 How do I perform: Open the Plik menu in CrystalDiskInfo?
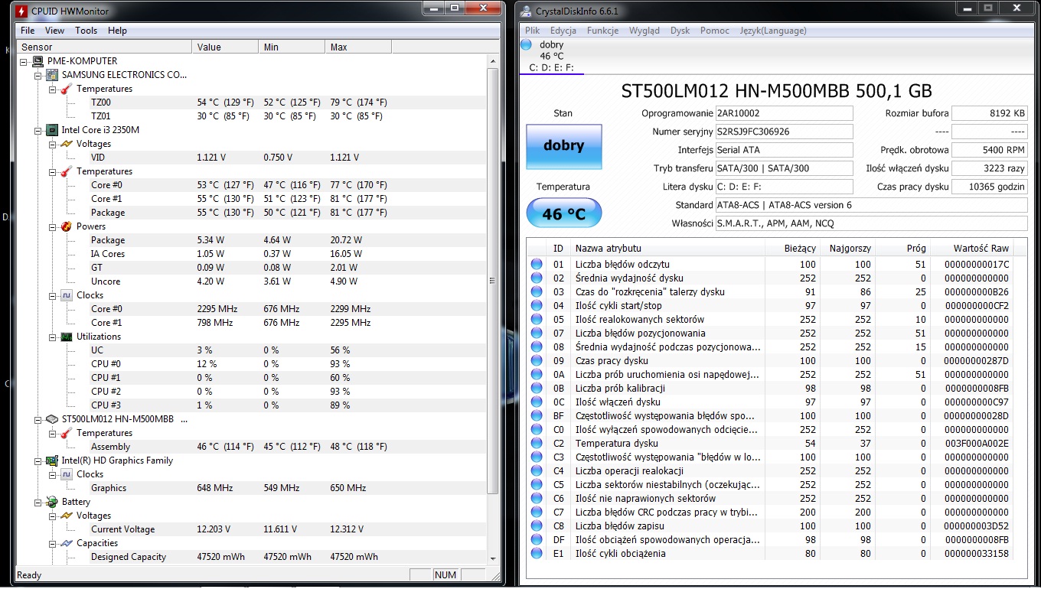(x=532, y=31)
